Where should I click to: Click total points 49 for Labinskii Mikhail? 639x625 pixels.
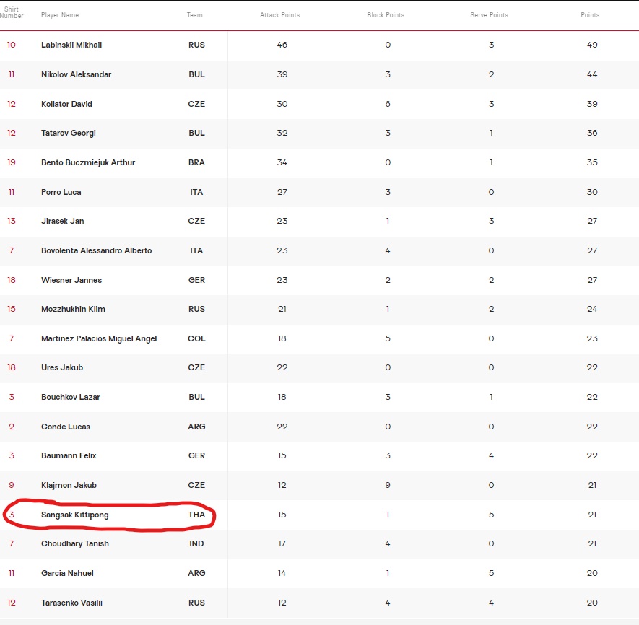point(592,45)
